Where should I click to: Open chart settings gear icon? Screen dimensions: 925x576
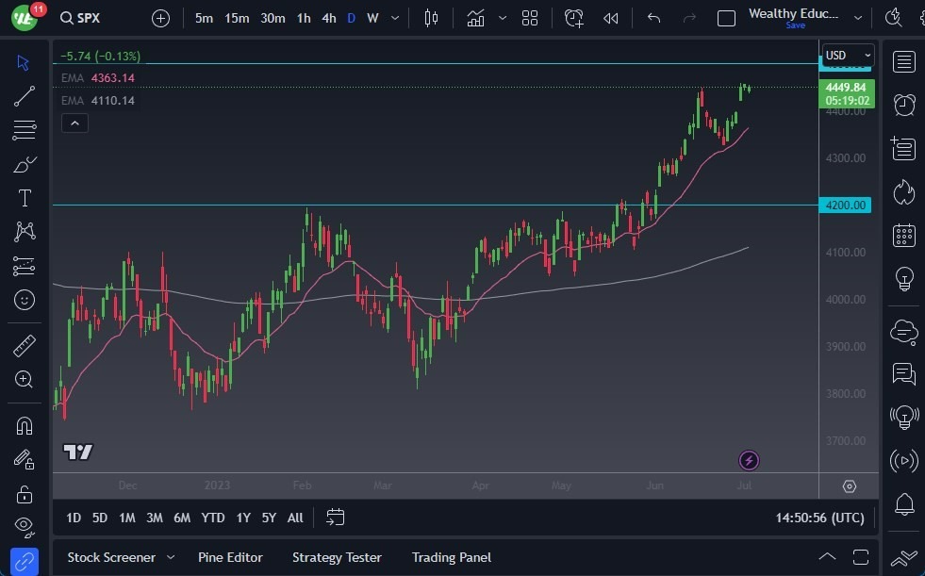click(x=849, y=486)
